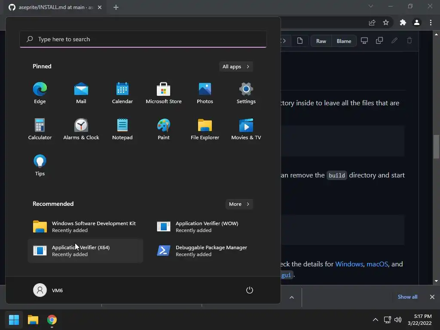Close the aseprite/INSTALL.md tab
This screenshot has height=330, width=440.
pyautogui.click(x=100, y=7)
